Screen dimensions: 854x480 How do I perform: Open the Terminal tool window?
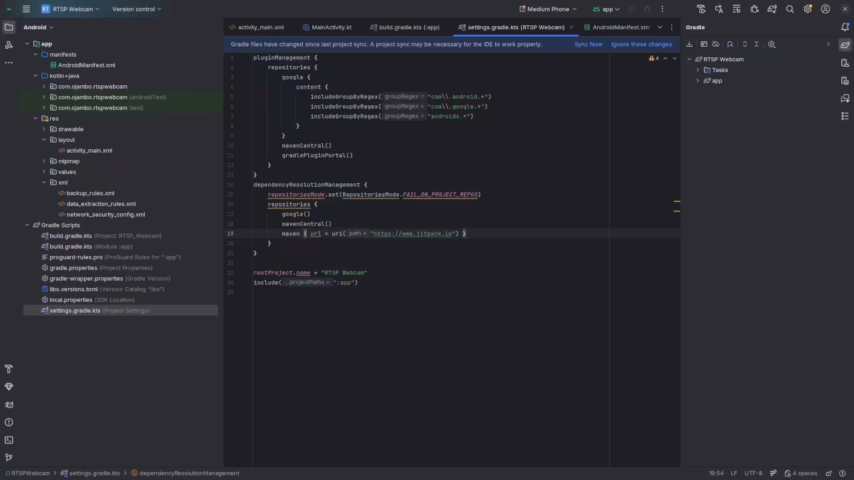click(9, 440)
